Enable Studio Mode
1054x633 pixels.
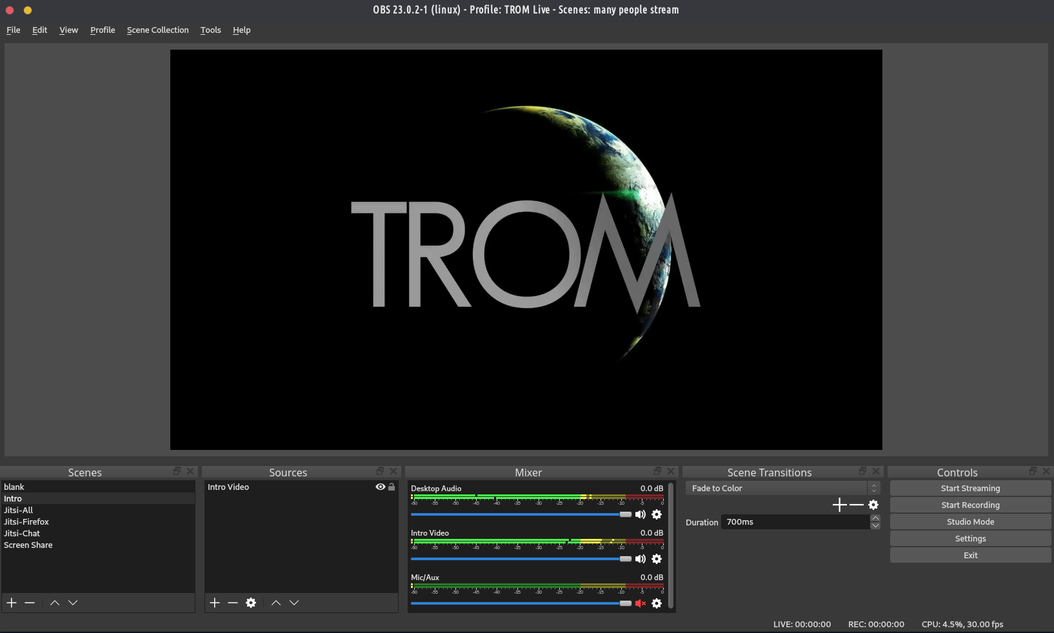click(x=969, y=521)
